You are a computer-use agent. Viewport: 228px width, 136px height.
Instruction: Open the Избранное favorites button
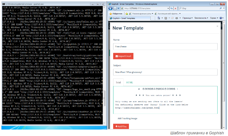[x=116, y=14]
